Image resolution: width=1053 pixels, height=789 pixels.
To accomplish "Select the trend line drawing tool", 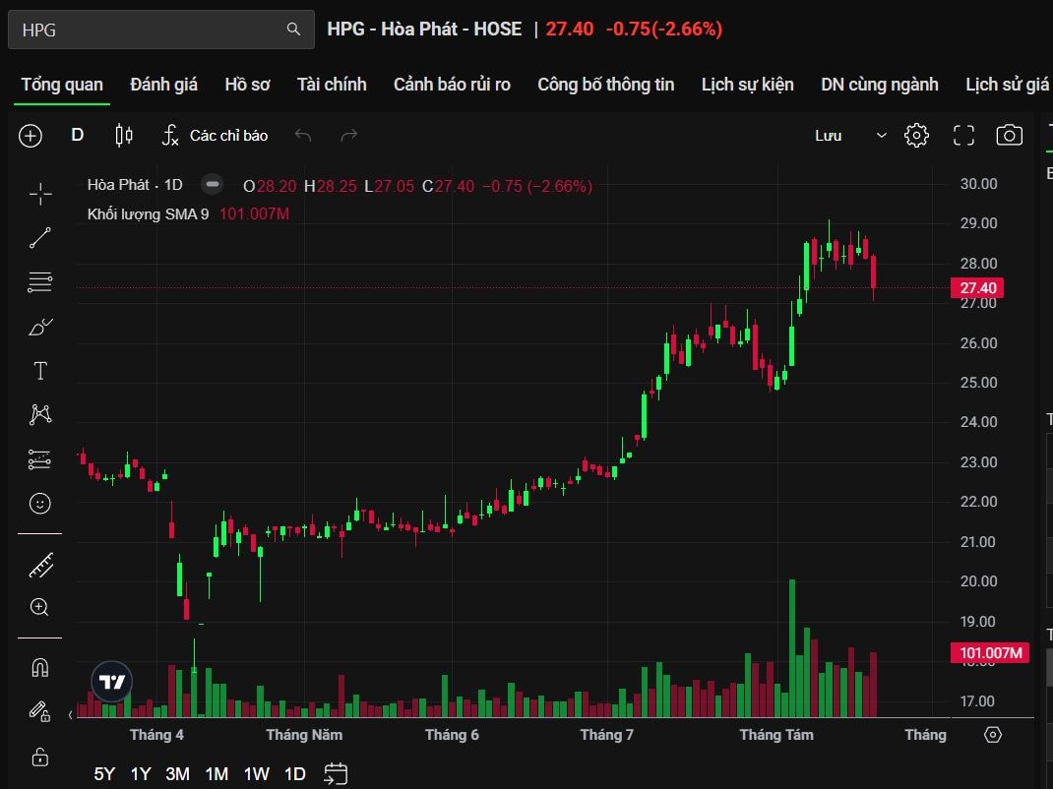I will 40,238.
